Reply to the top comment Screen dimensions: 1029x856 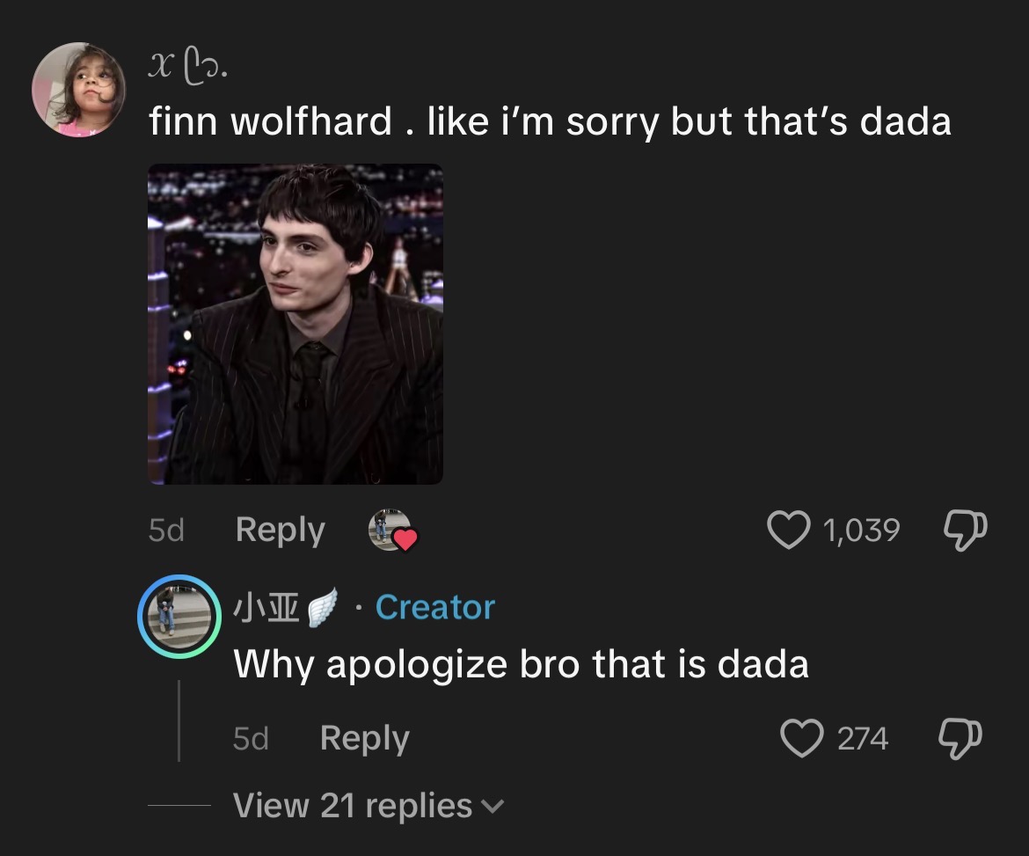281,530
